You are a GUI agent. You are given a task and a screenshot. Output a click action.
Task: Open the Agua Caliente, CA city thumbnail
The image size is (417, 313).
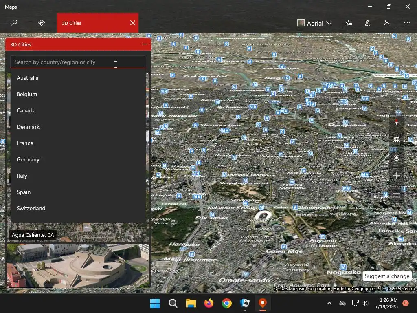[x=78, y=232]
